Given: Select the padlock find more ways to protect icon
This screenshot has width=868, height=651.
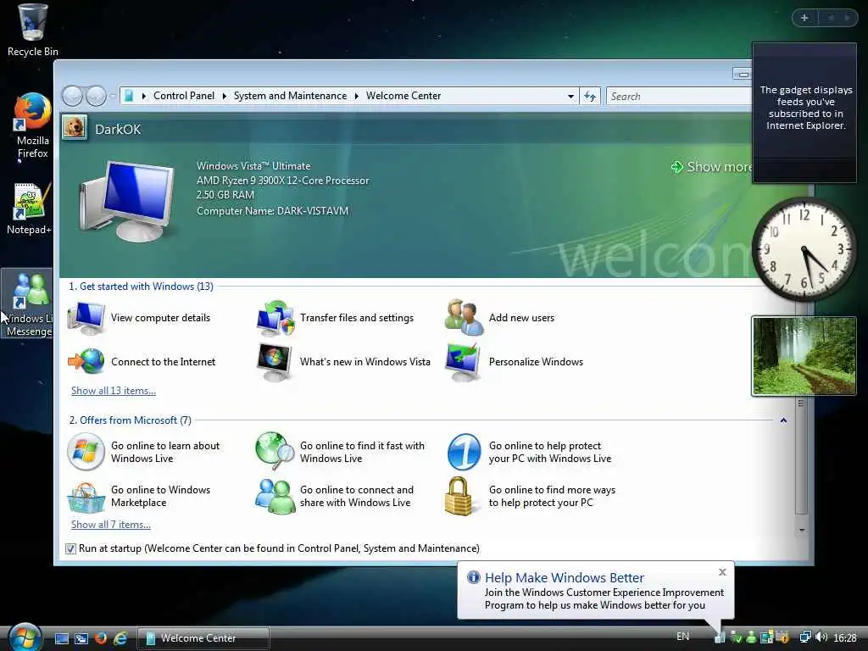Looking at the screenshot, I should click(459, 497).
